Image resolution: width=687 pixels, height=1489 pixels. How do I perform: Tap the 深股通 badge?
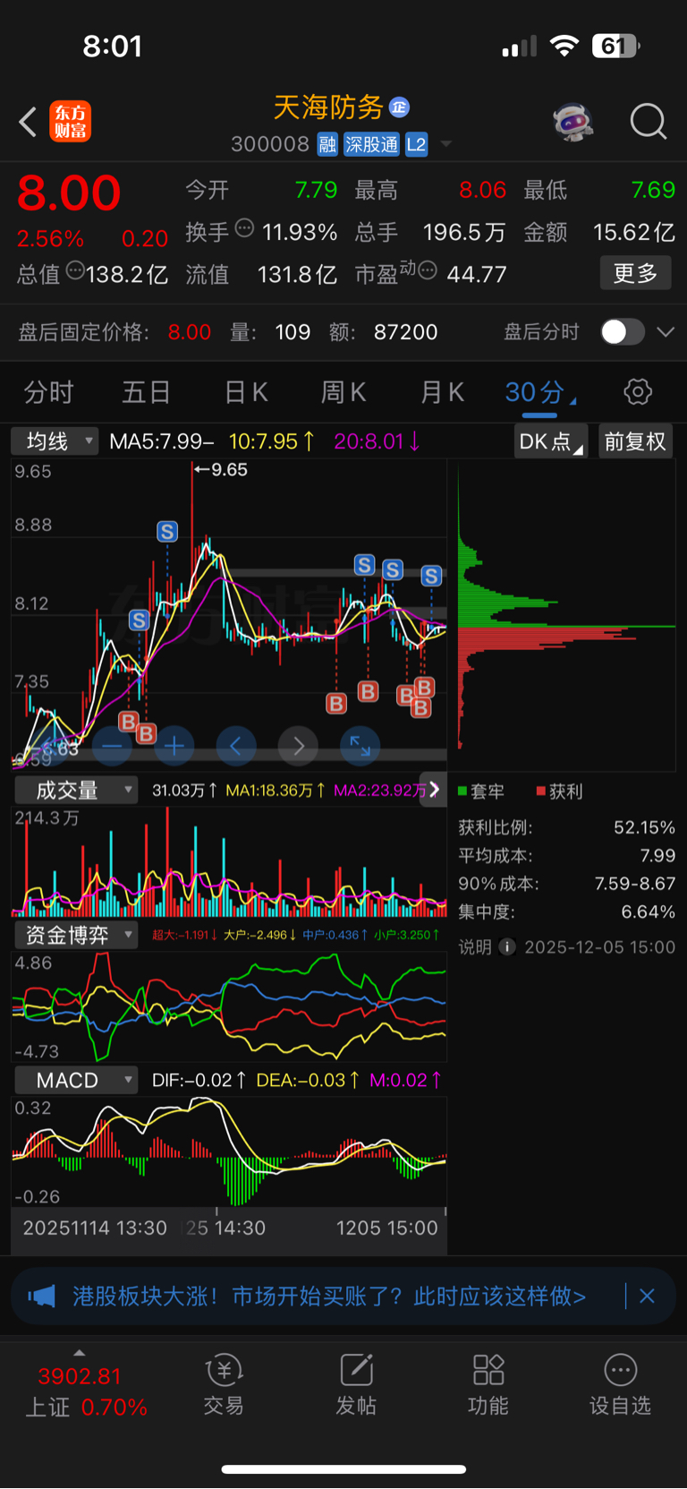pyautogui.click(x=372, y=144)
